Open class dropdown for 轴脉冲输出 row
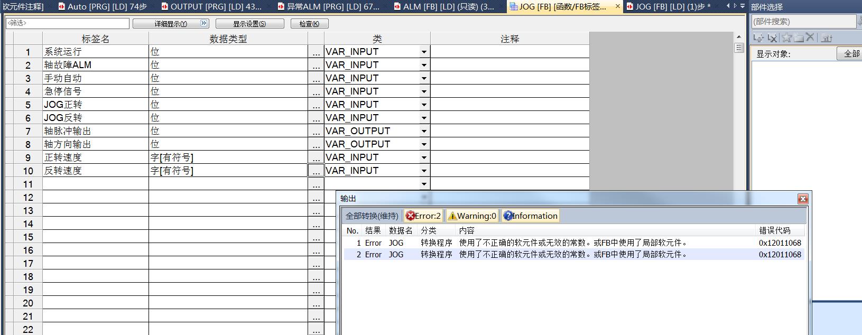The height and width of the screenshot is (335, 862). (424, 131)
